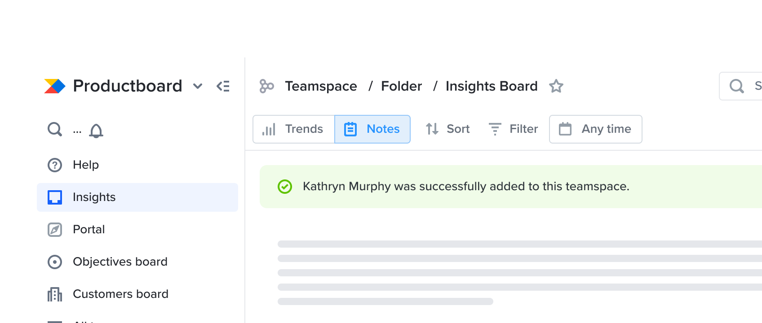Open search from sidebar magnifier icon
The image size is (762, 323).
55,130
